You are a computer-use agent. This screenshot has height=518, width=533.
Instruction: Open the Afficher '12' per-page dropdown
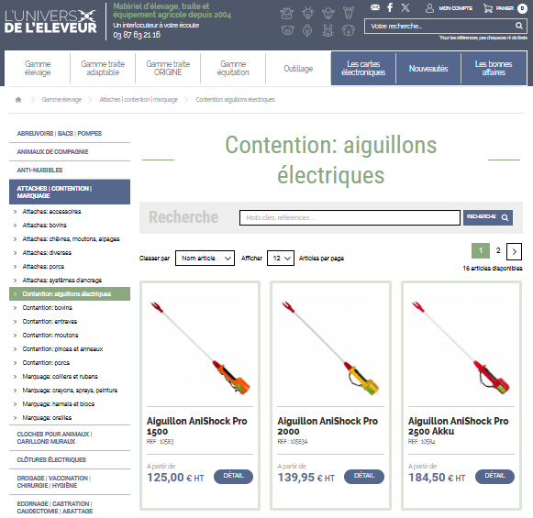[x=281, y=259]
